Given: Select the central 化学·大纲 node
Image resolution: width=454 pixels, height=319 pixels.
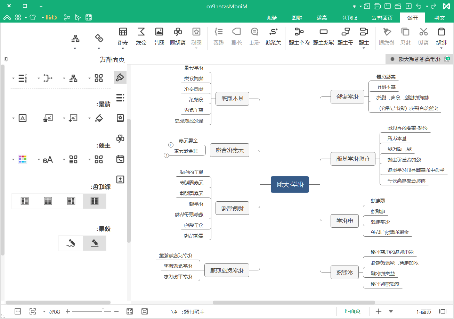Looking at the screenshot, I should tap(290, 184).
